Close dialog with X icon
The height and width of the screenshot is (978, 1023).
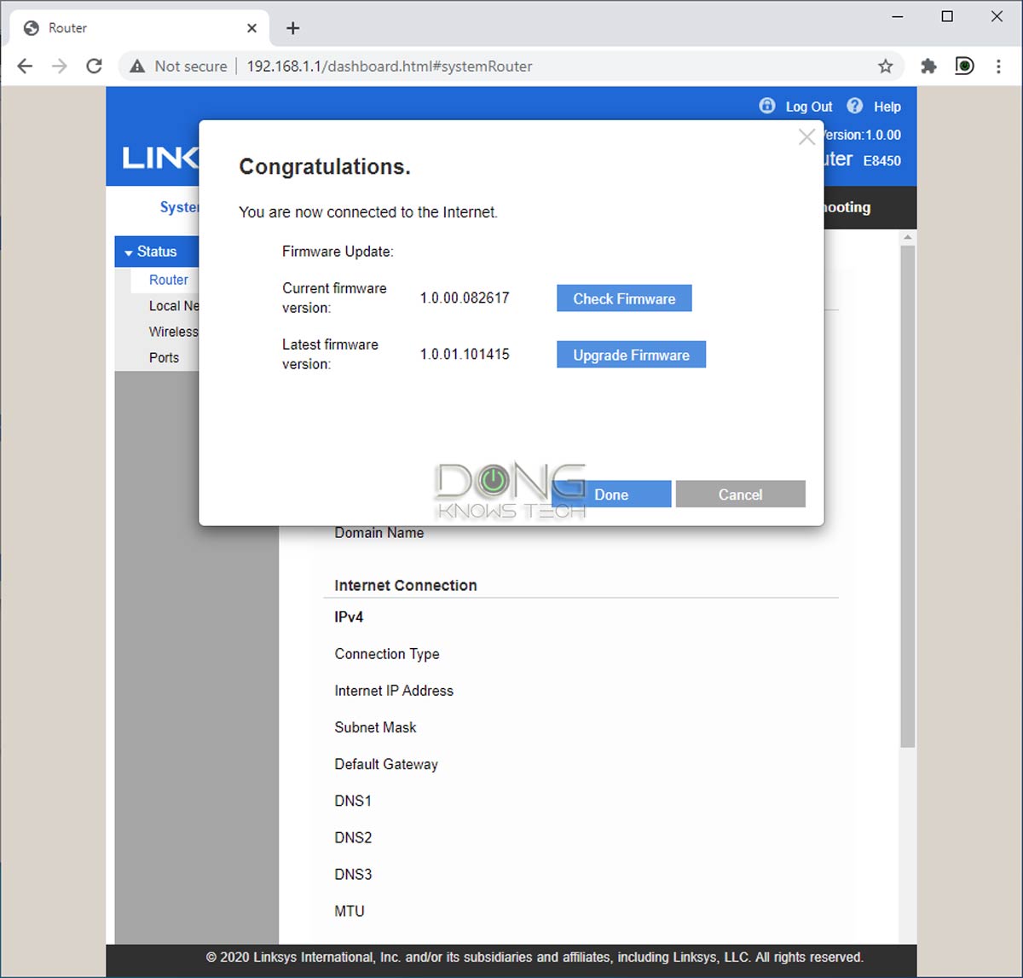pos(806,136)
